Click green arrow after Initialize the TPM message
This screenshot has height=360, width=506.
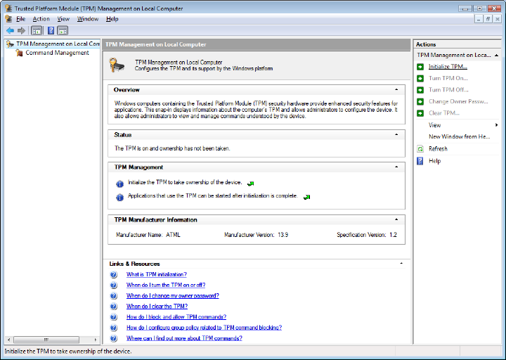[250, 184]
